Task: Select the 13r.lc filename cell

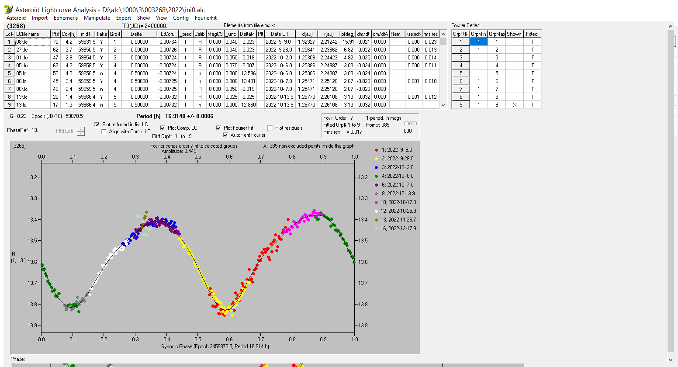Action: [x=33, y=97]
